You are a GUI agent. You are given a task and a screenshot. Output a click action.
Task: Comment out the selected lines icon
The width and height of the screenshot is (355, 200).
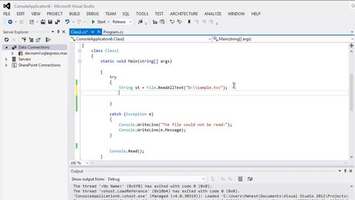coord(172,22)
